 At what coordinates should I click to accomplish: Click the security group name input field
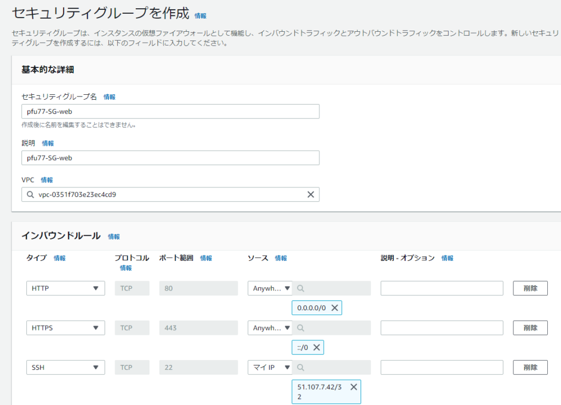170,111
